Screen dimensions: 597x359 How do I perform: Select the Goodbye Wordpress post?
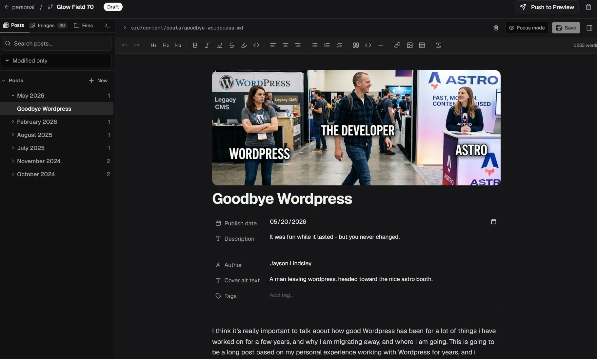(x=57, y=108)
